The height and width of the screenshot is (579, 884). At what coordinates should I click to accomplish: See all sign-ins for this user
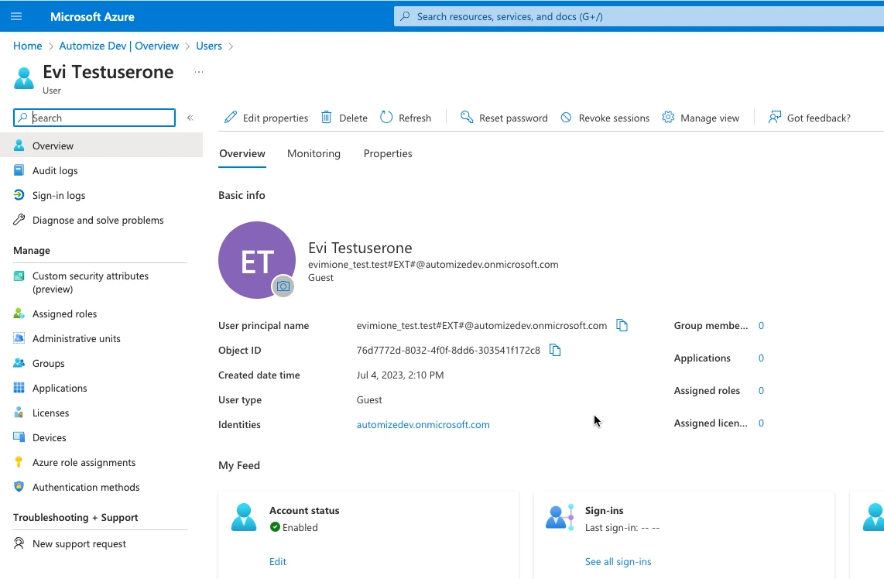pos(618,561)
